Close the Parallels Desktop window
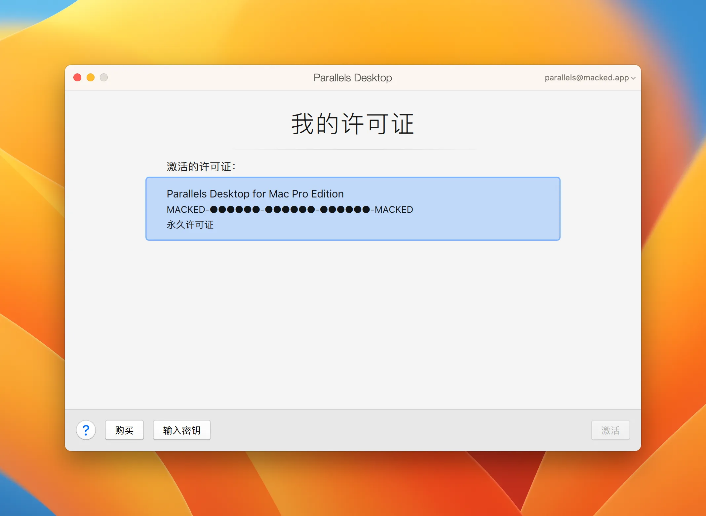Viewport: 706px width, 516px height. click(77, 77)
